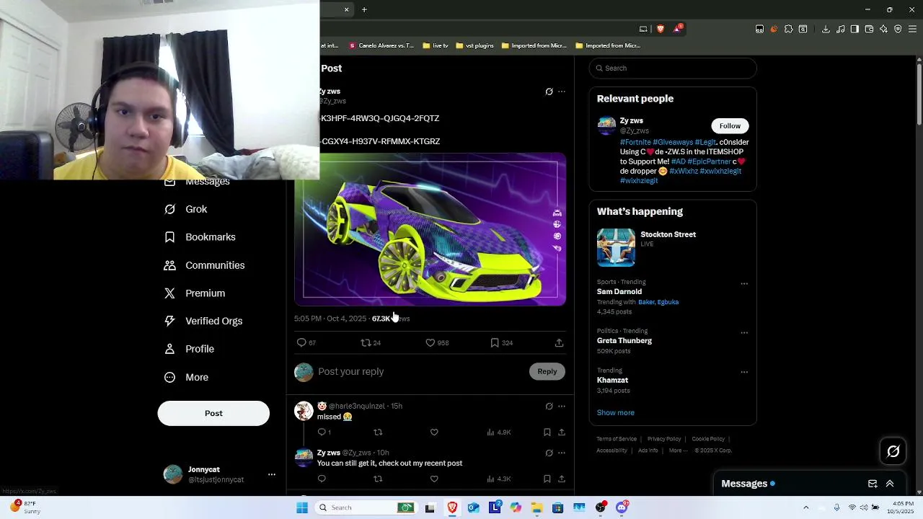This screenshot has height=519, width=923.
Task: Open Verified Orgs in the sidebar
Action: pyautogui.click(x=203, y=321)
